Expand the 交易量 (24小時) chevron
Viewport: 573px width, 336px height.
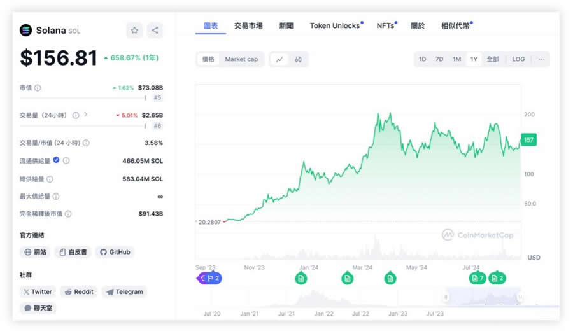click(x=86, y=115)
